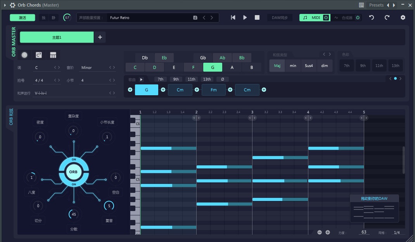
Task: Toggle MIDI output power button
Action: click(326, 17)
